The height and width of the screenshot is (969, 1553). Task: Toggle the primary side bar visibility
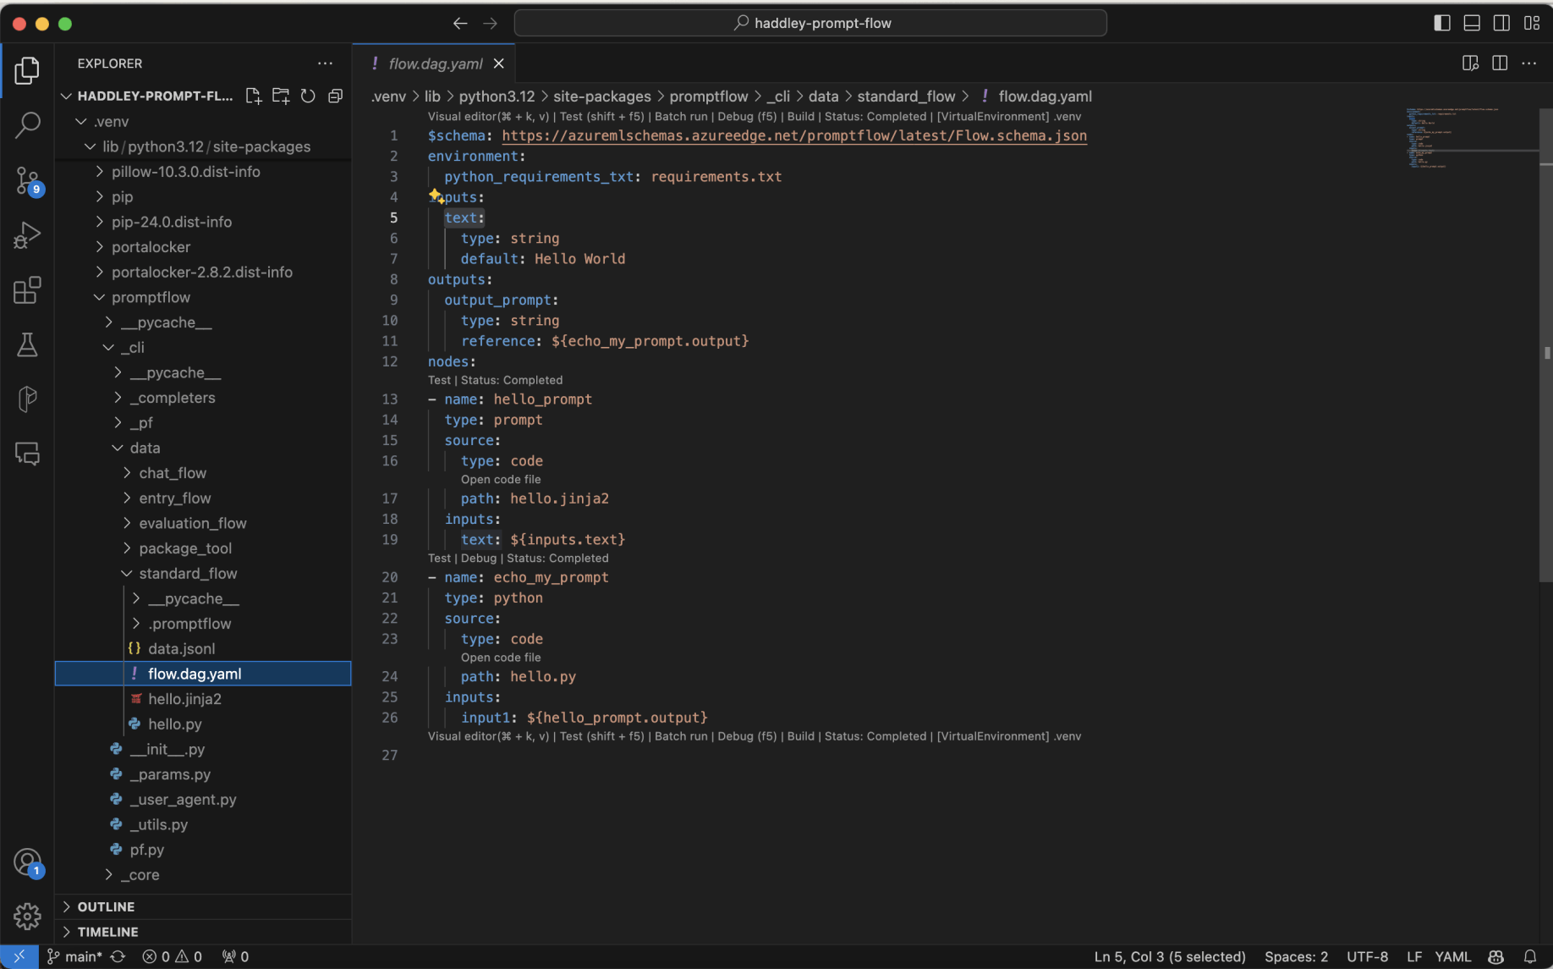click(x=1442, y=23)
